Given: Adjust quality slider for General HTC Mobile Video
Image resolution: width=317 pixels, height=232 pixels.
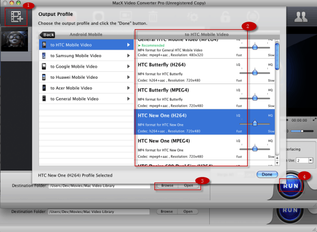Looking at the screenshot, I should (255, 47).
